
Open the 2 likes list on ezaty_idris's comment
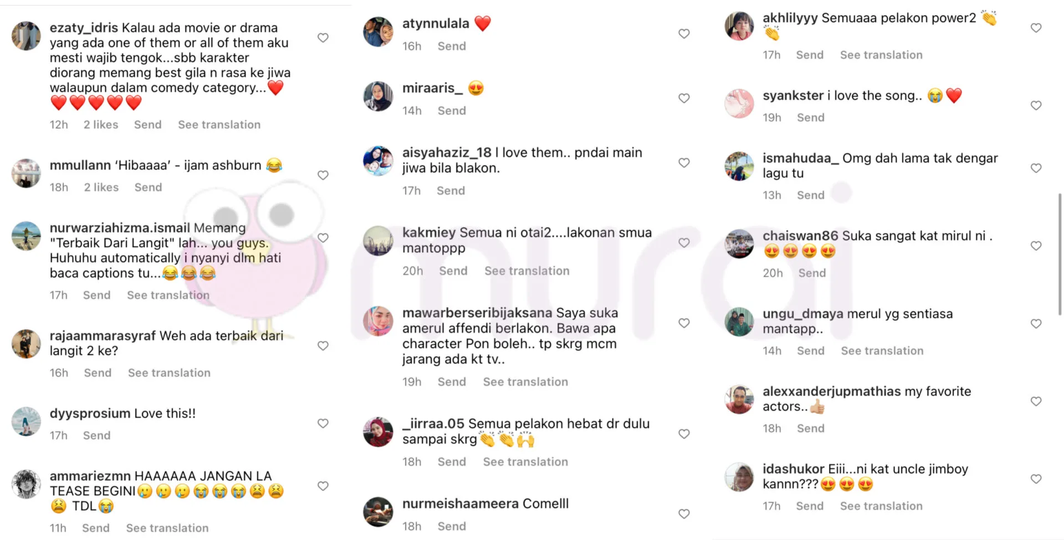[101, 124]
